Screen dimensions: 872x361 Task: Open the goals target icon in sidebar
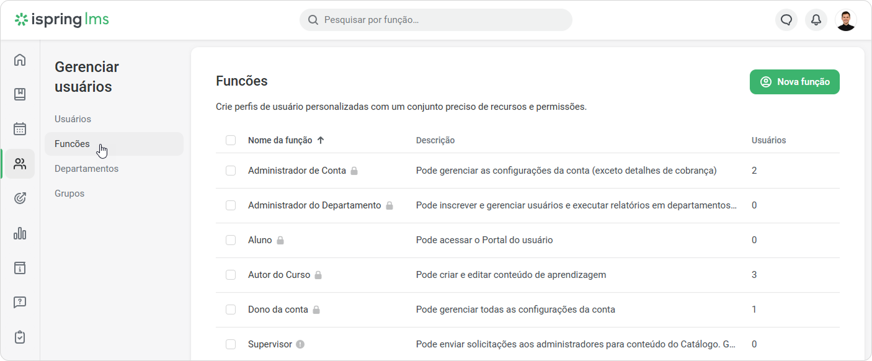[x=20, y=198]
